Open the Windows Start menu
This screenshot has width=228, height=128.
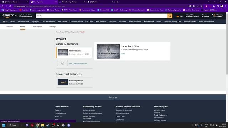4,125
